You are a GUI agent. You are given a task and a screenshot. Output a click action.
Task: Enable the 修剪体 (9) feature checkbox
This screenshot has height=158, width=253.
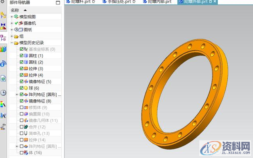click(22, 107)
